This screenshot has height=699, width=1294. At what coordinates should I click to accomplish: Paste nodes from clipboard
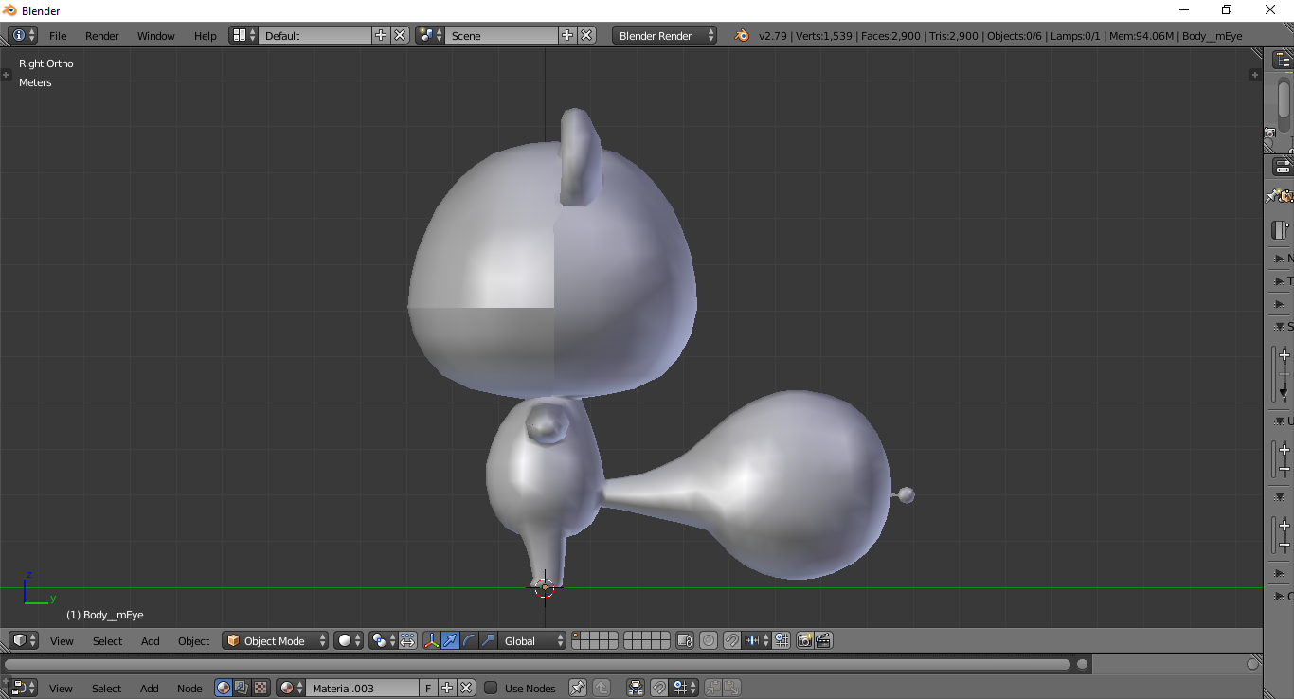pos(732,688)
